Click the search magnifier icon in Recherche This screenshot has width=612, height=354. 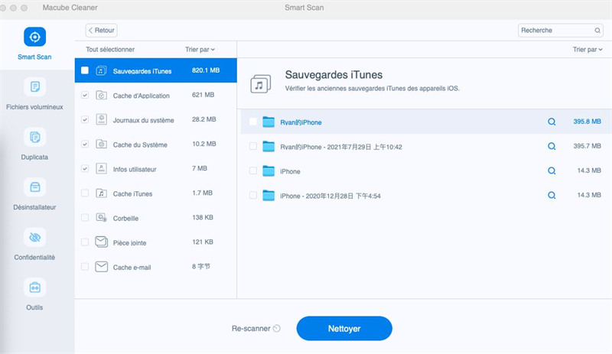click(597, 31)
